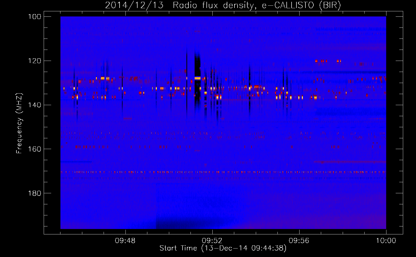Click the "140" frequency tick label
Image resolution: width=416 pixels, height=257 pixels.
click(x=35, y=105)
